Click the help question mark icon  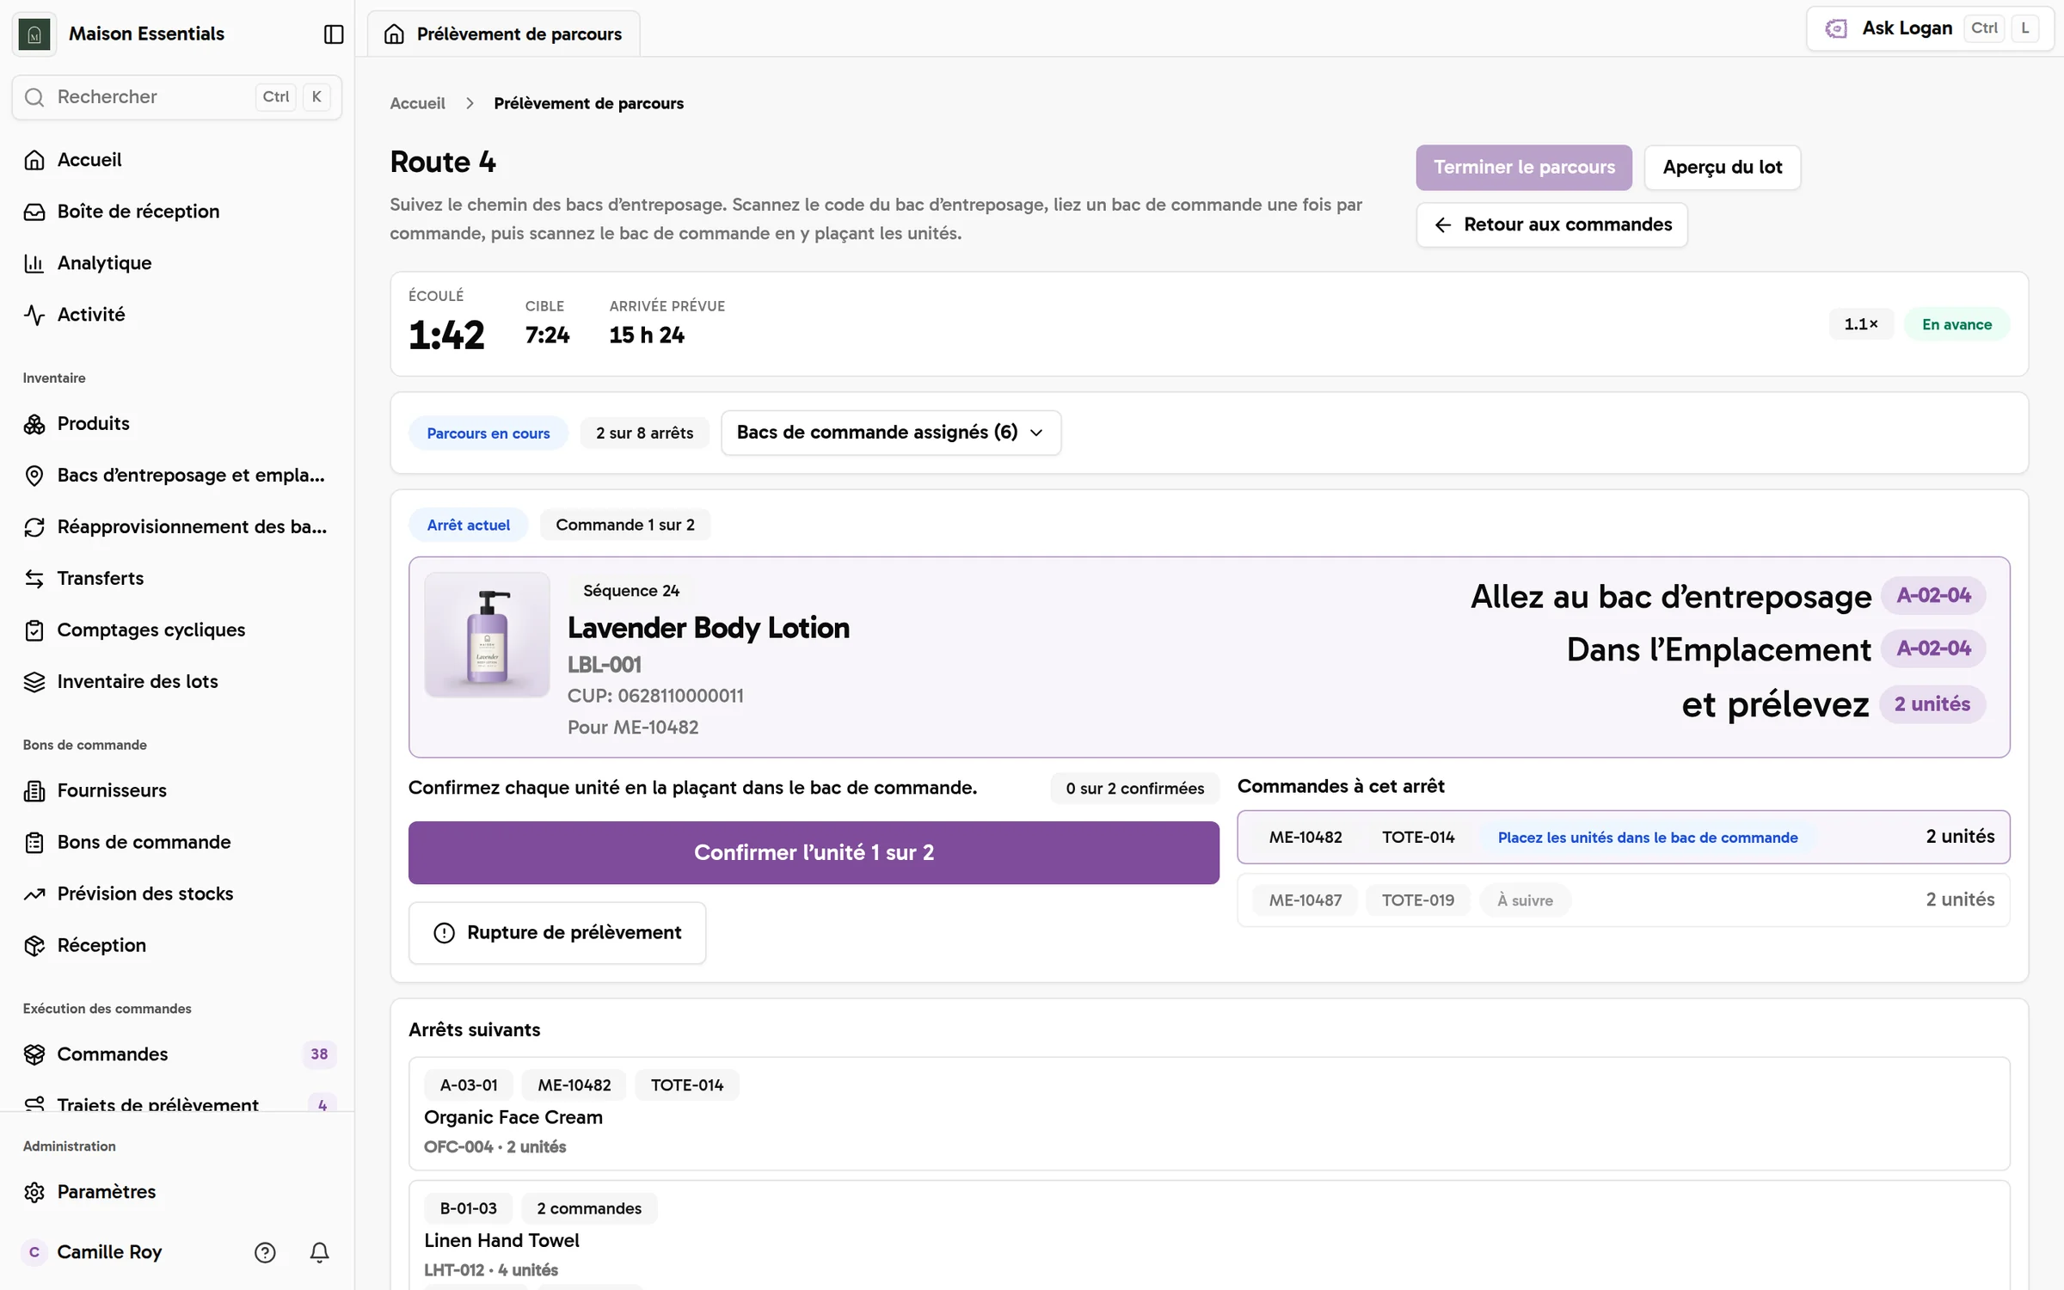pos(265,1252)
